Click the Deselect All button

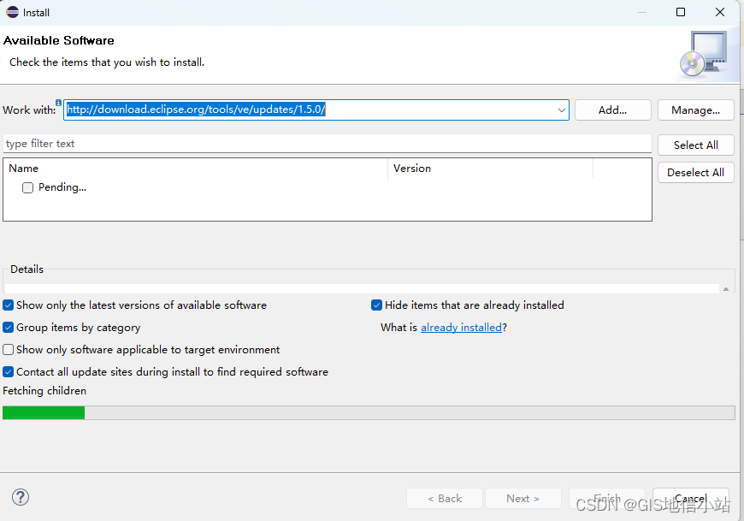pyautogui.click(x=695, y=173)
